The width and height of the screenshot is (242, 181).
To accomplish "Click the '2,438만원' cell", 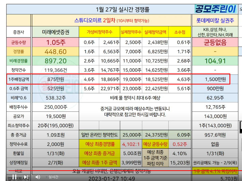I will pos(155,42).
